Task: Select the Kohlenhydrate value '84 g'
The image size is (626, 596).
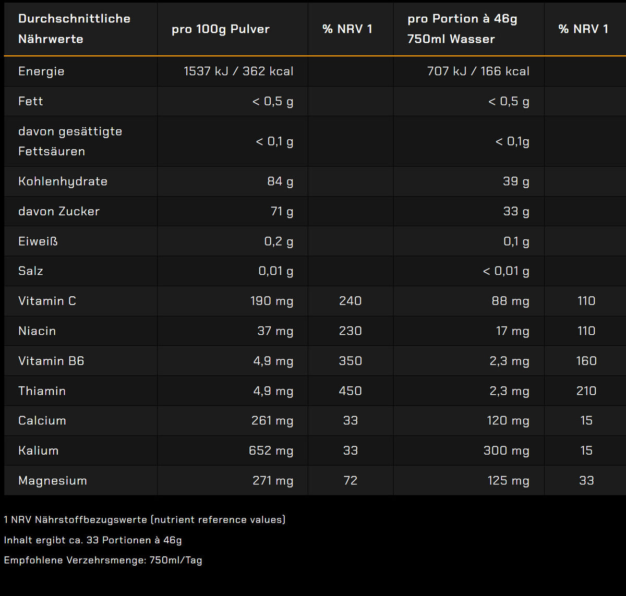Action: (x=281, y=181)
